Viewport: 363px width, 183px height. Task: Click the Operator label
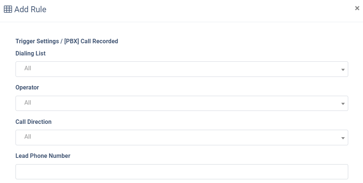(x=27, y=88)
